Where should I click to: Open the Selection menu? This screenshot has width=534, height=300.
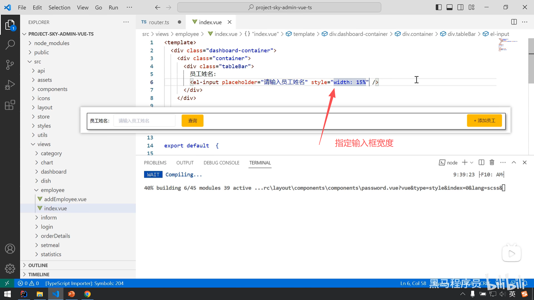point(59,7)
